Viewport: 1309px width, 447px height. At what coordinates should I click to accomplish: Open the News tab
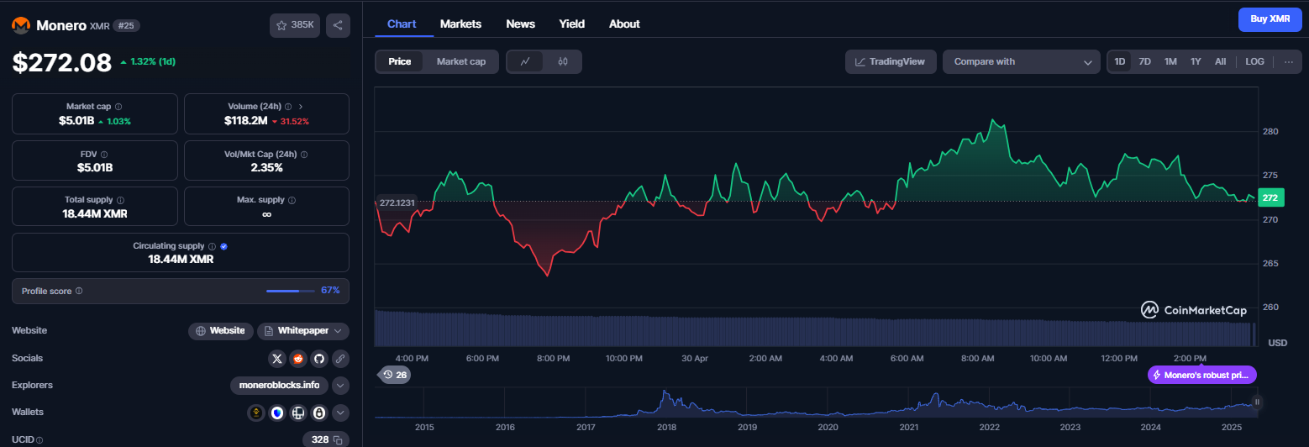(521, 24)
